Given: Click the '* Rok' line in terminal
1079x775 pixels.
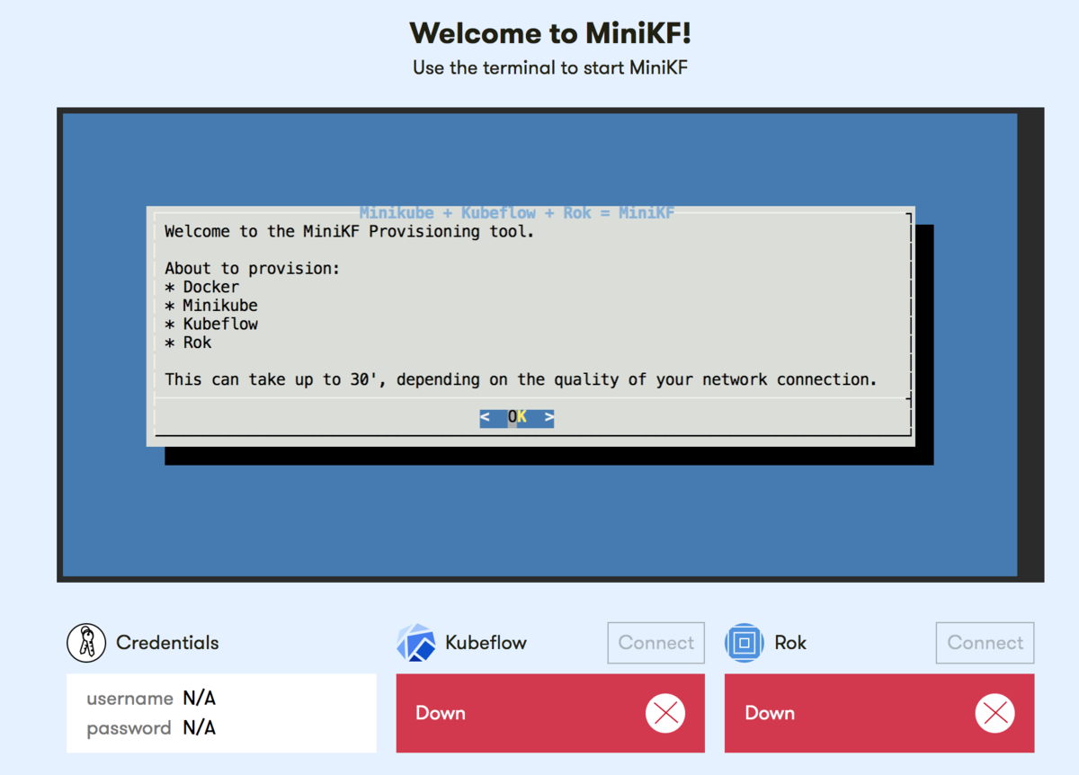Looking at the screenshot, I should click(188, 343).
